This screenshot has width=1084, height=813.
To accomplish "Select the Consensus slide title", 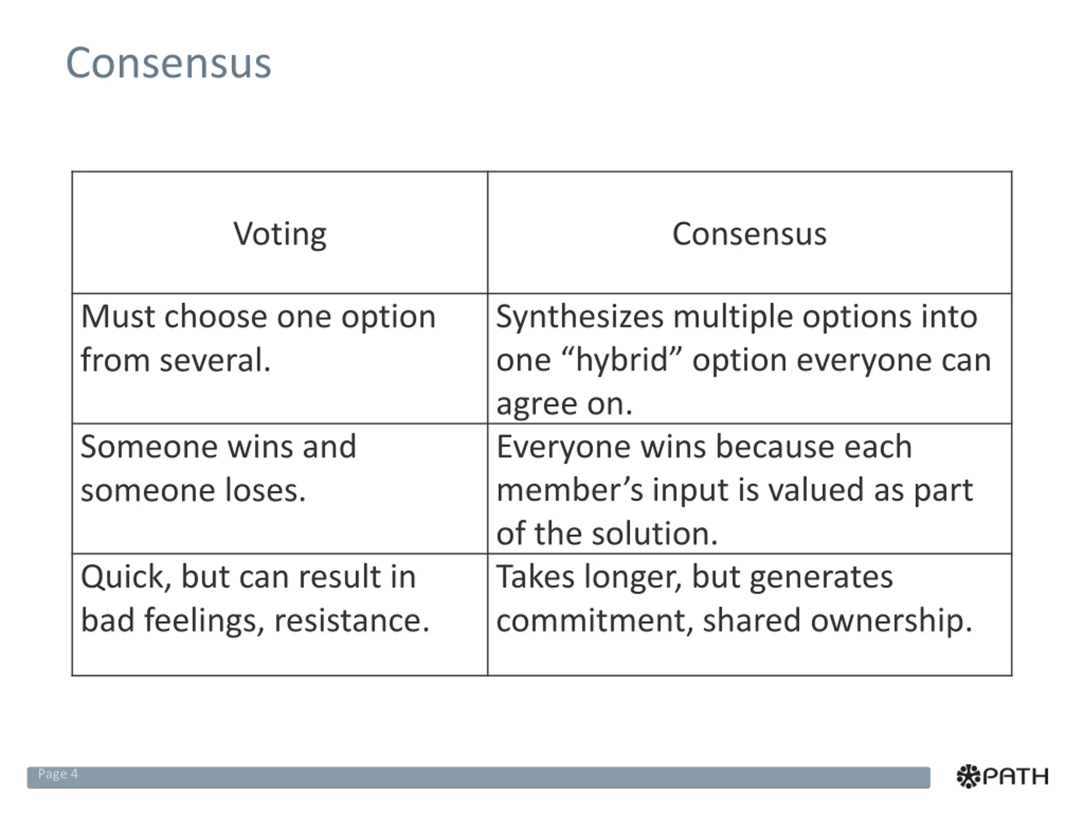I will tap(169, 63).
